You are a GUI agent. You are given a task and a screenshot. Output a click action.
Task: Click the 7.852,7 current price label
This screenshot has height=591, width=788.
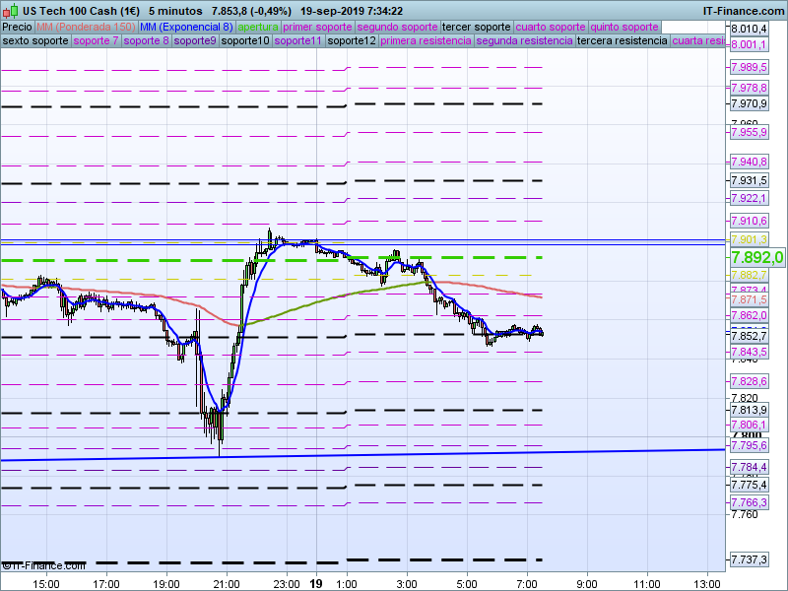749,336
